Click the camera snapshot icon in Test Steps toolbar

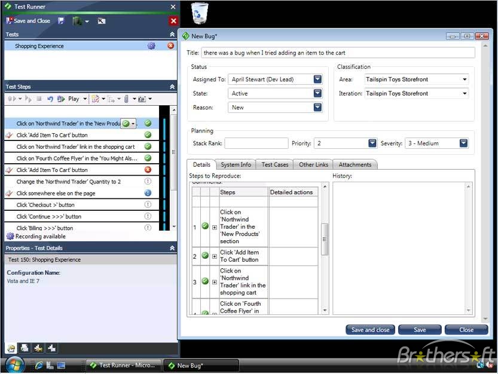pos(142,99)
